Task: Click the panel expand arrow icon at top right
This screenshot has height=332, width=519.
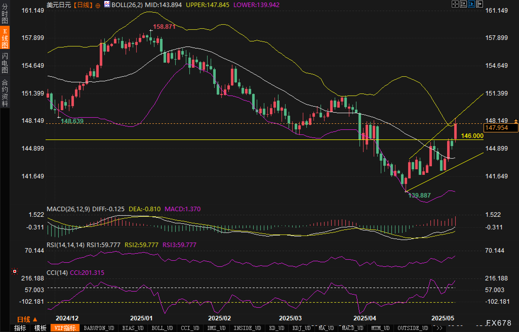Action: point(480,4)
